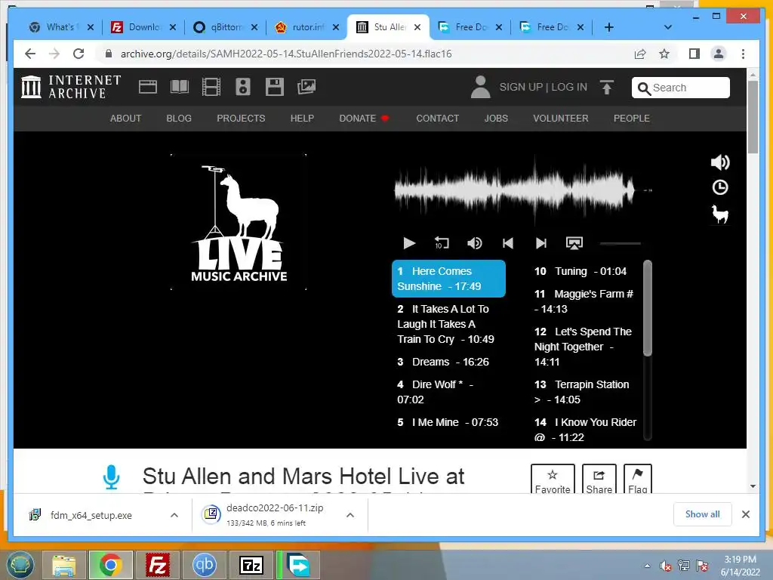The width and height of the screenshot is (773, 580).
Task: Open the Texts book icon
Action: click(180, 87)
